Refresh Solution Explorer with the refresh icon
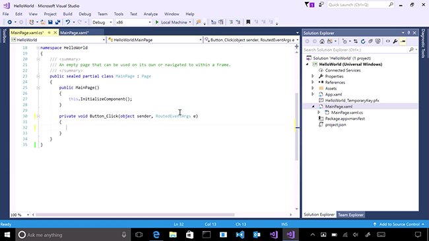Screen dimensions: 429x241 363,41
